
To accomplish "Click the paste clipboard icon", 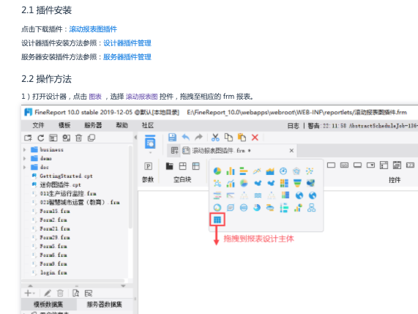I will 242,138.
